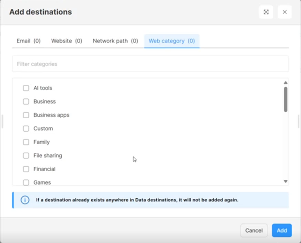The width and height of the screenshot is (301, 243).
Task: Switch to the Email tab
Action: tap(29, 41)
